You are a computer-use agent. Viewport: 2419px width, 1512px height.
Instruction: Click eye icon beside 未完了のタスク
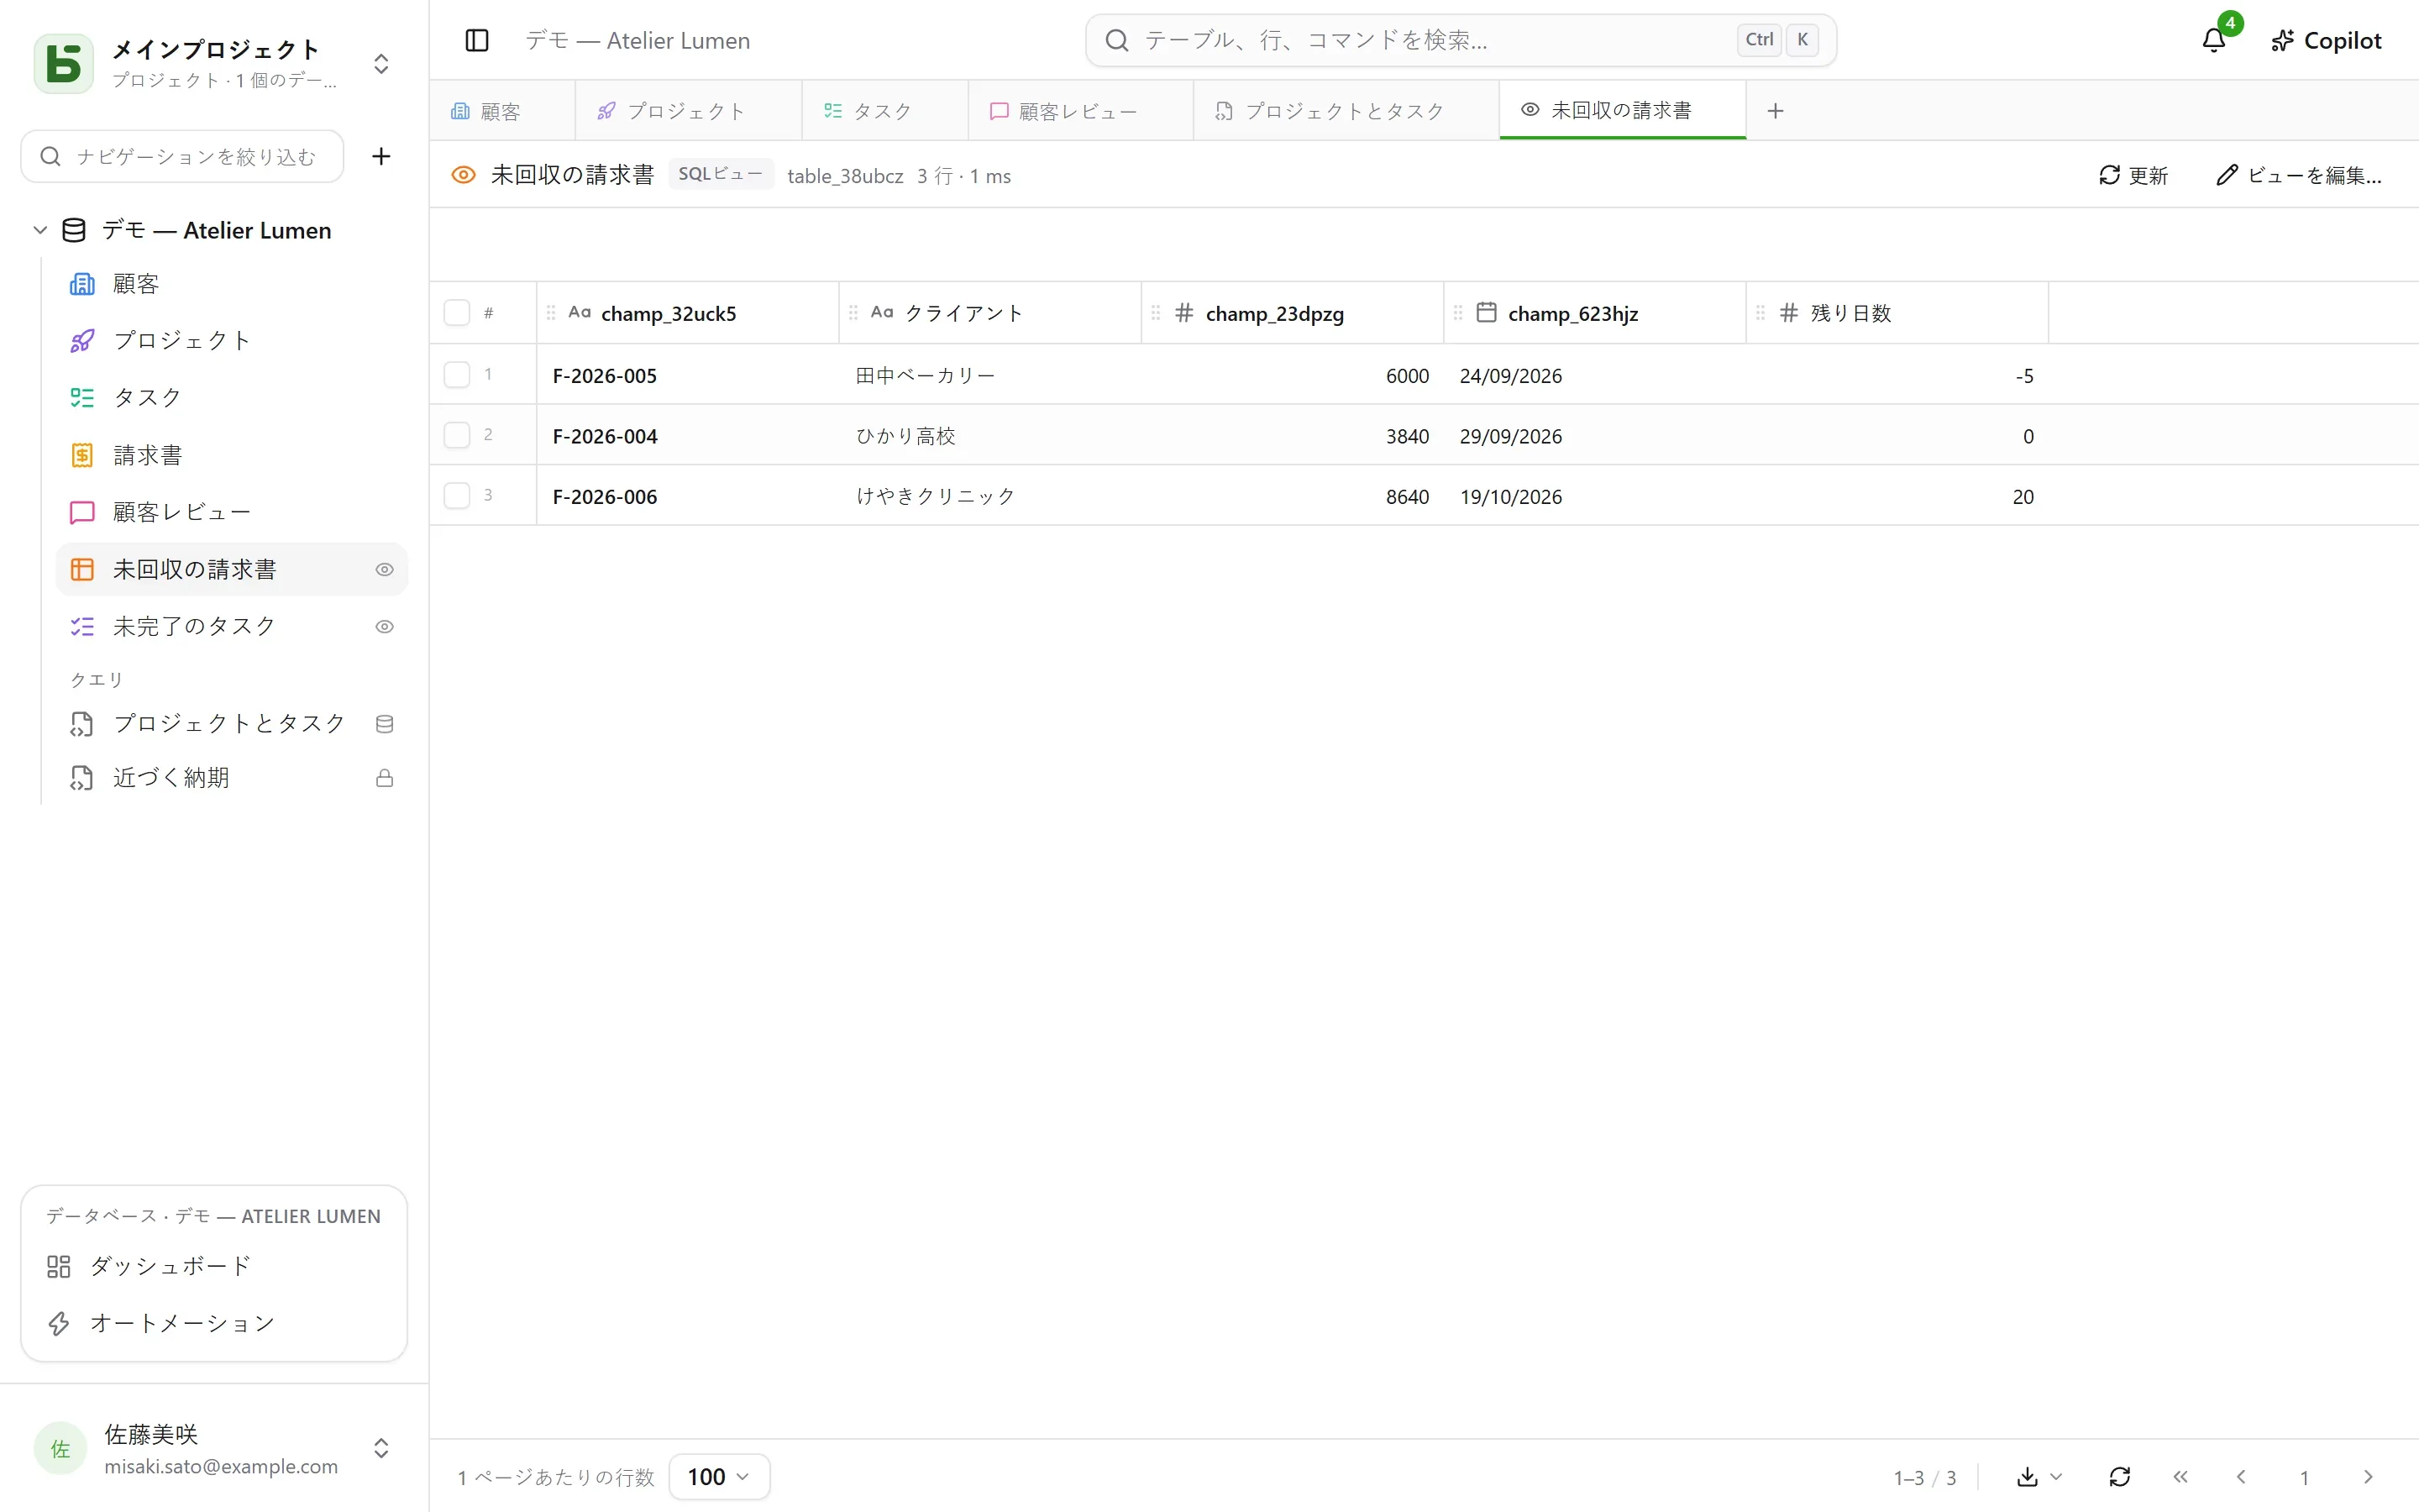384,626
